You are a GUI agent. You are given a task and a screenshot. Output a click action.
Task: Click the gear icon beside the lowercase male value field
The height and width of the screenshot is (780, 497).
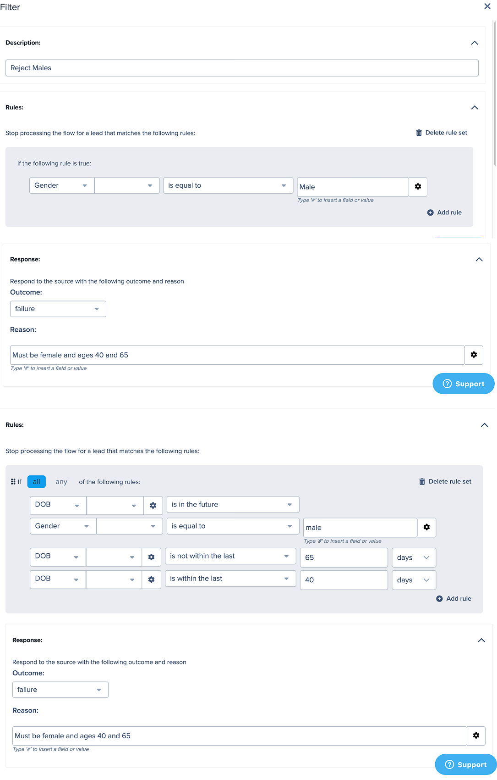(x=426, y=527)
